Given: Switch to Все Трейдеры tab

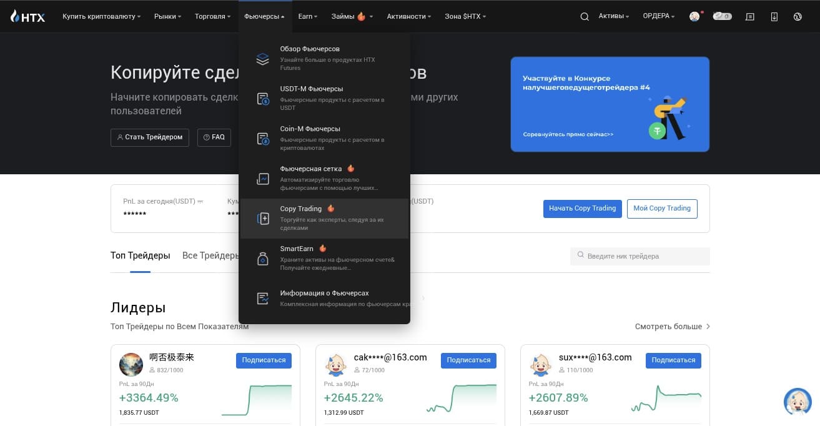Looking at the screenshot, I should click(210, 255).
